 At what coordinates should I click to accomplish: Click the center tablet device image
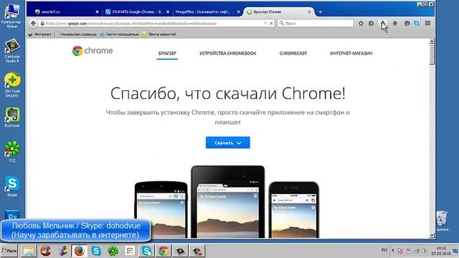click(x=228, y=202)
